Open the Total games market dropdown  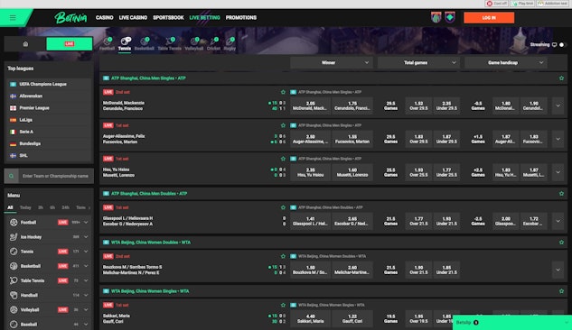tap(418, 62)
